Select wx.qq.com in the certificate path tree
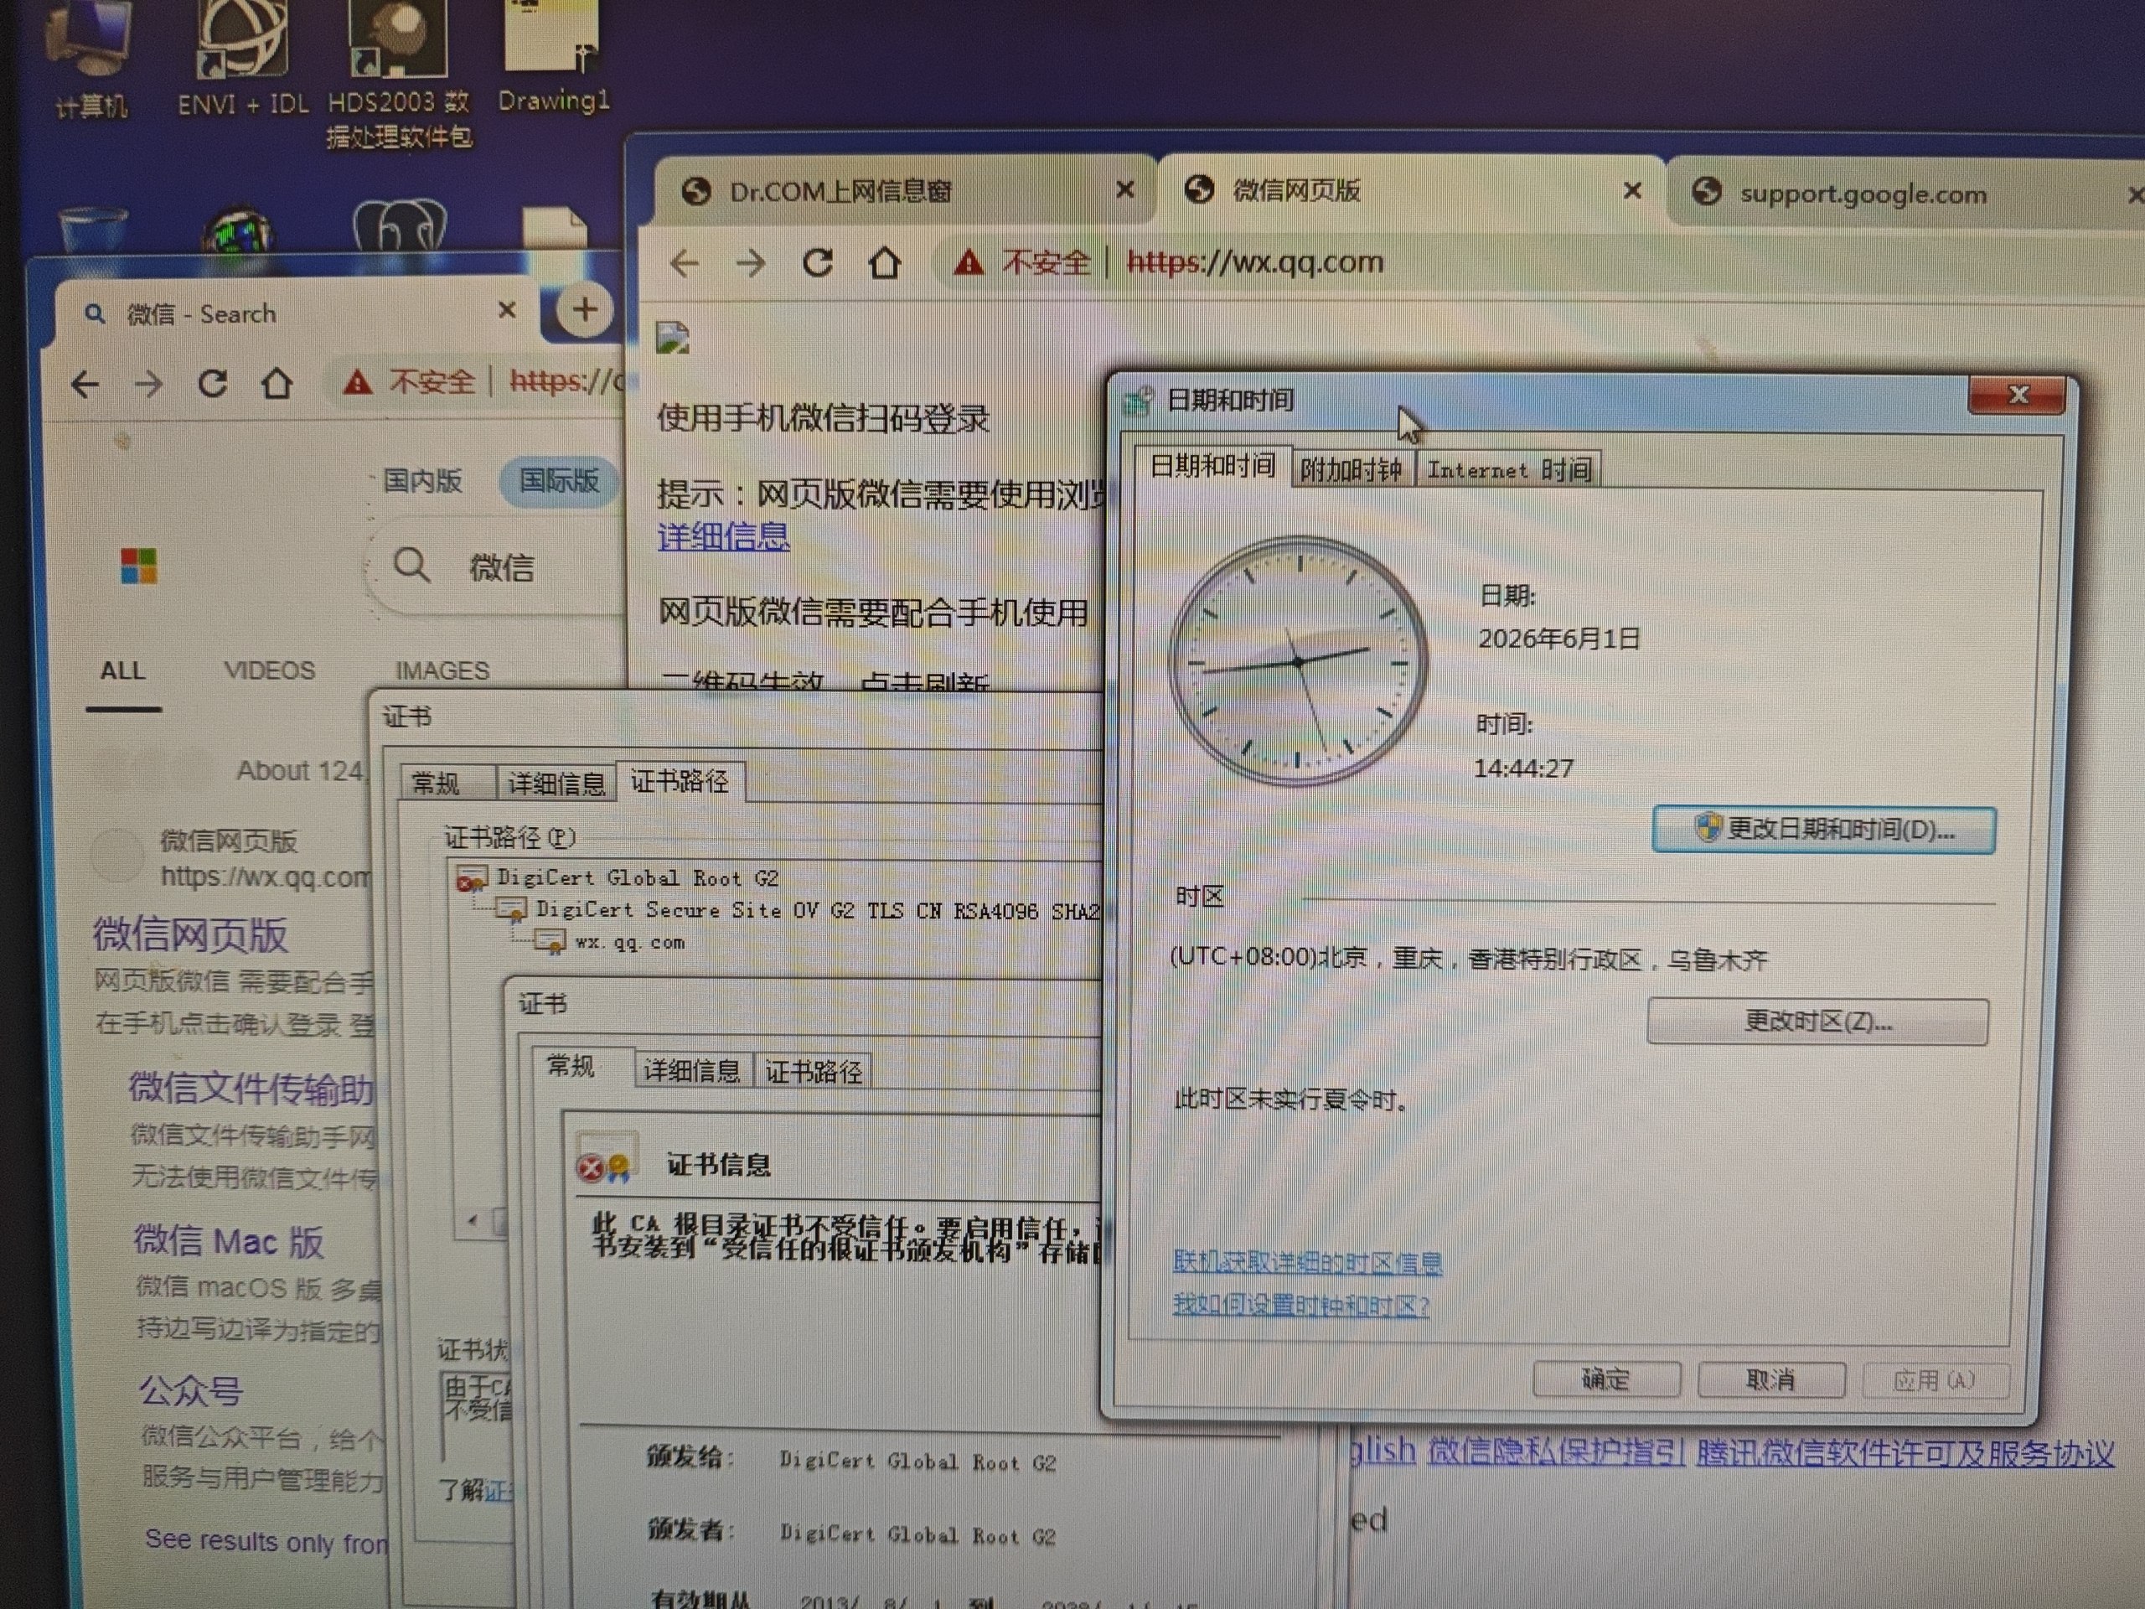 click(629, 942)
